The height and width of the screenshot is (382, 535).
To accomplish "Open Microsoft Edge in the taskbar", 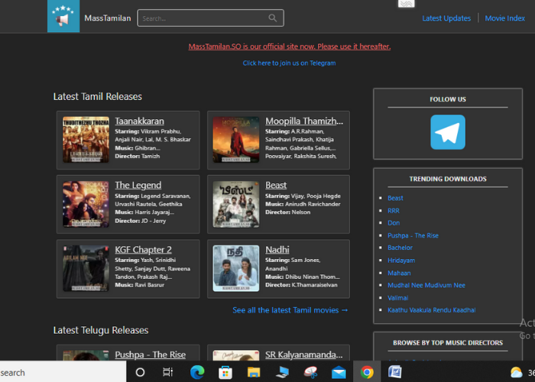I will click(x=197, y=372).
